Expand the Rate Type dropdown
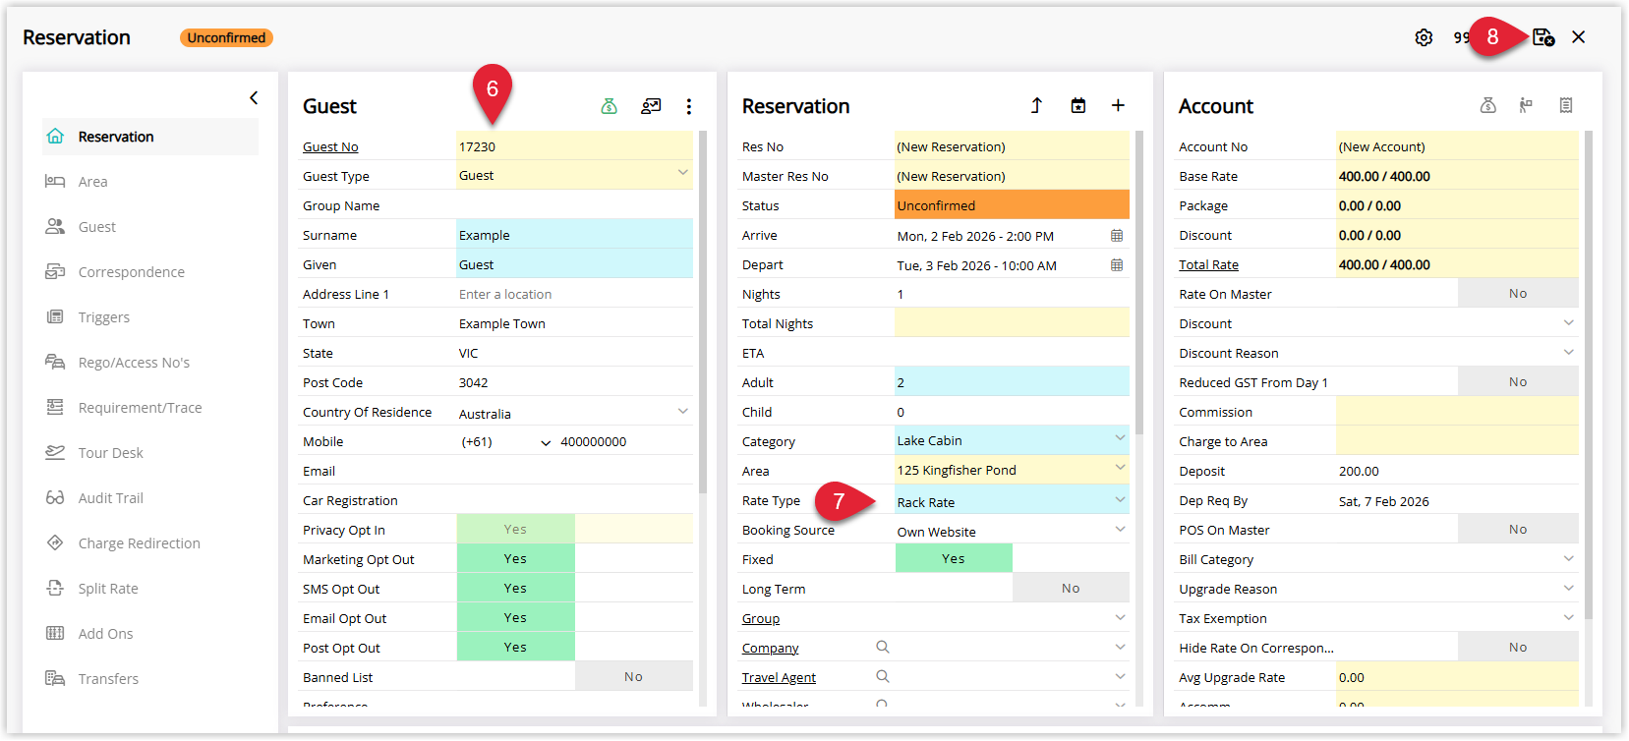This screenshot has width=1629, height=741. coord(1120,499)
